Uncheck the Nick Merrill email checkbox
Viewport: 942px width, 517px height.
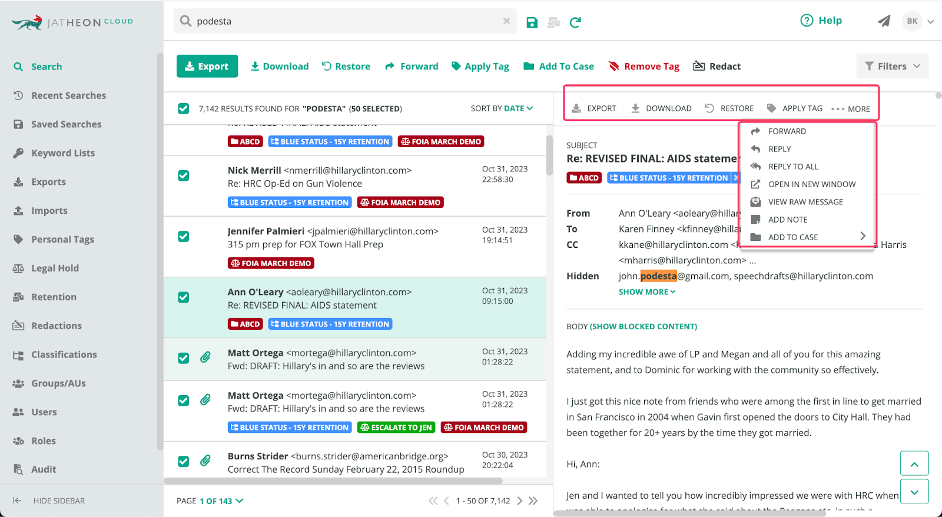tap(184, 175)
